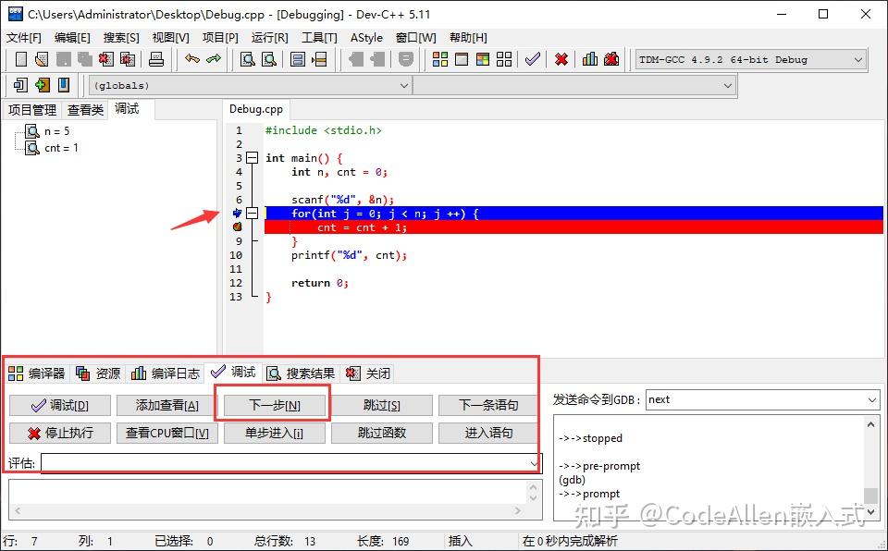Click the Save file icon on toolbar
This screenshot has width=888, height=551.
pyautogui.click(x=63, y=58)
